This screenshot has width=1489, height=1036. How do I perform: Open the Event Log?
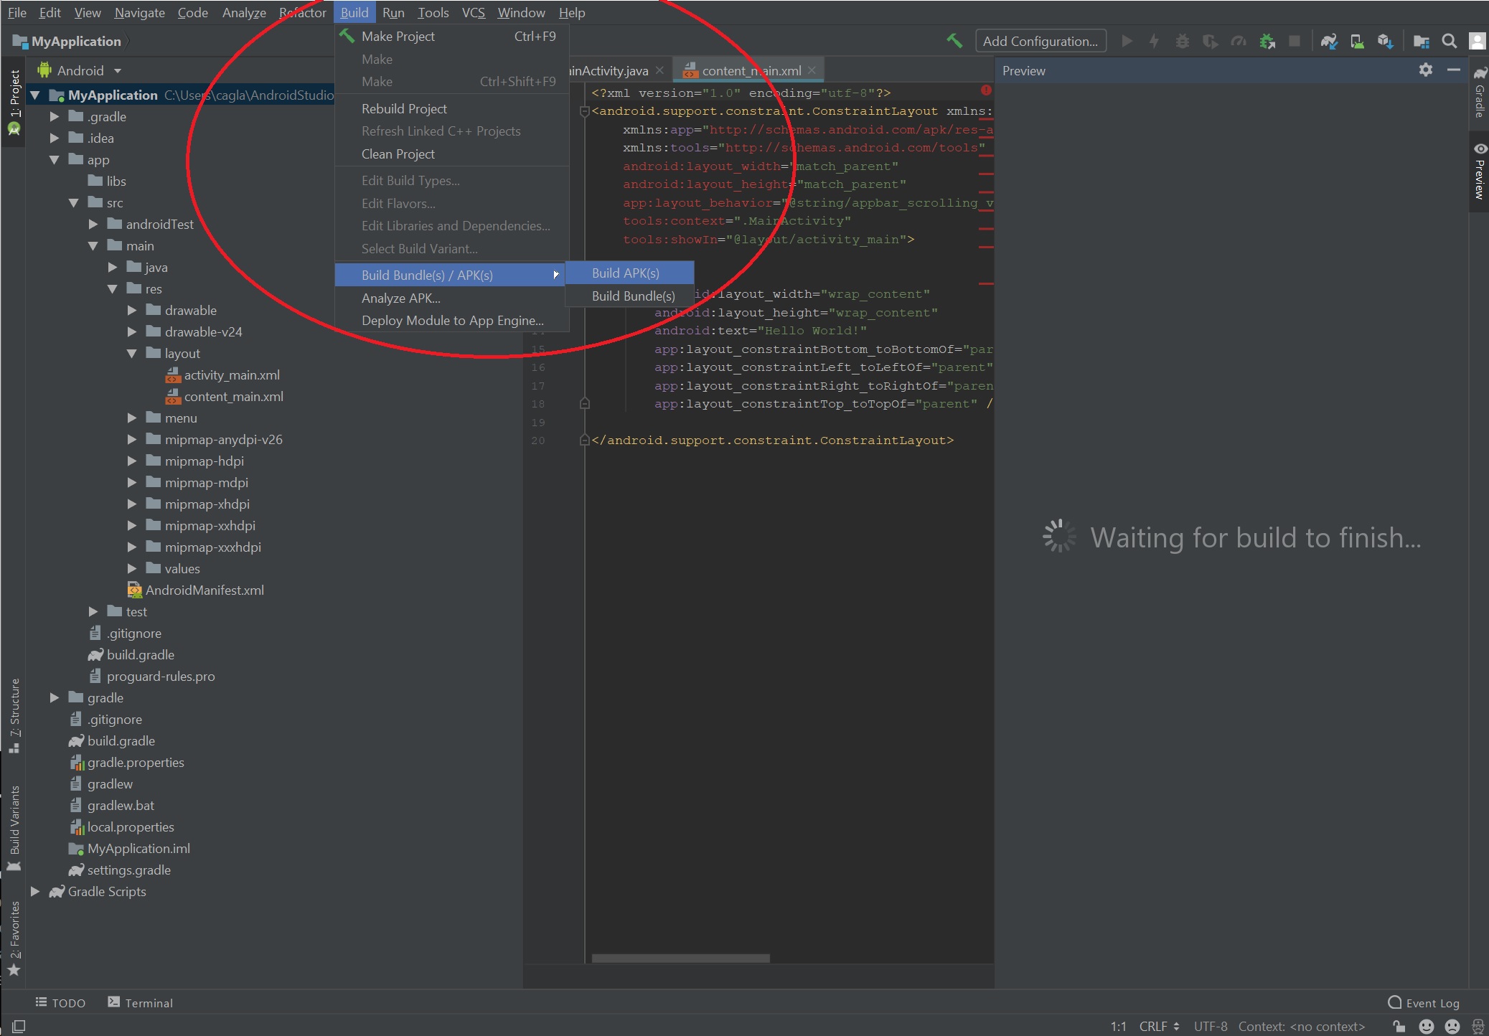1424,1003
